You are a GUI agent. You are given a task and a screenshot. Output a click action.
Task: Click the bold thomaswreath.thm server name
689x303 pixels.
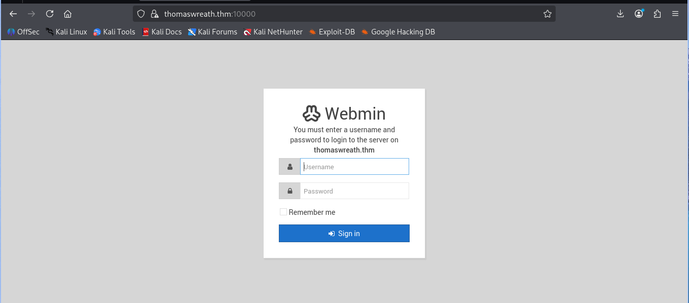[344, 150]
